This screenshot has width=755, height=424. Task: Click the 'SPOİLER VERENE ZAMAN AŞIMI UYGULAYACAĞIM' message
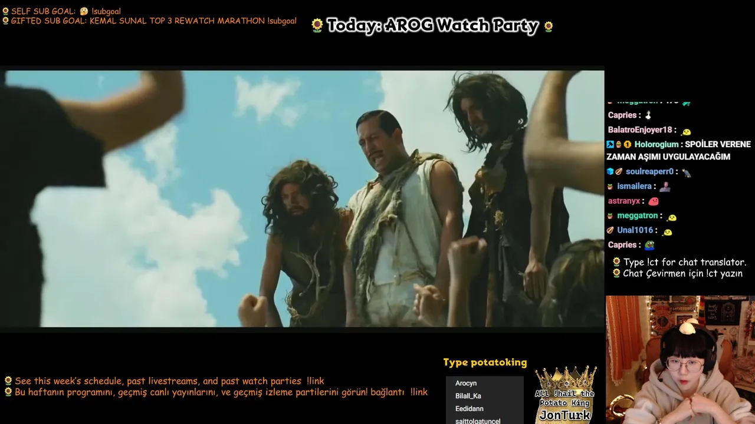[679, 151]
